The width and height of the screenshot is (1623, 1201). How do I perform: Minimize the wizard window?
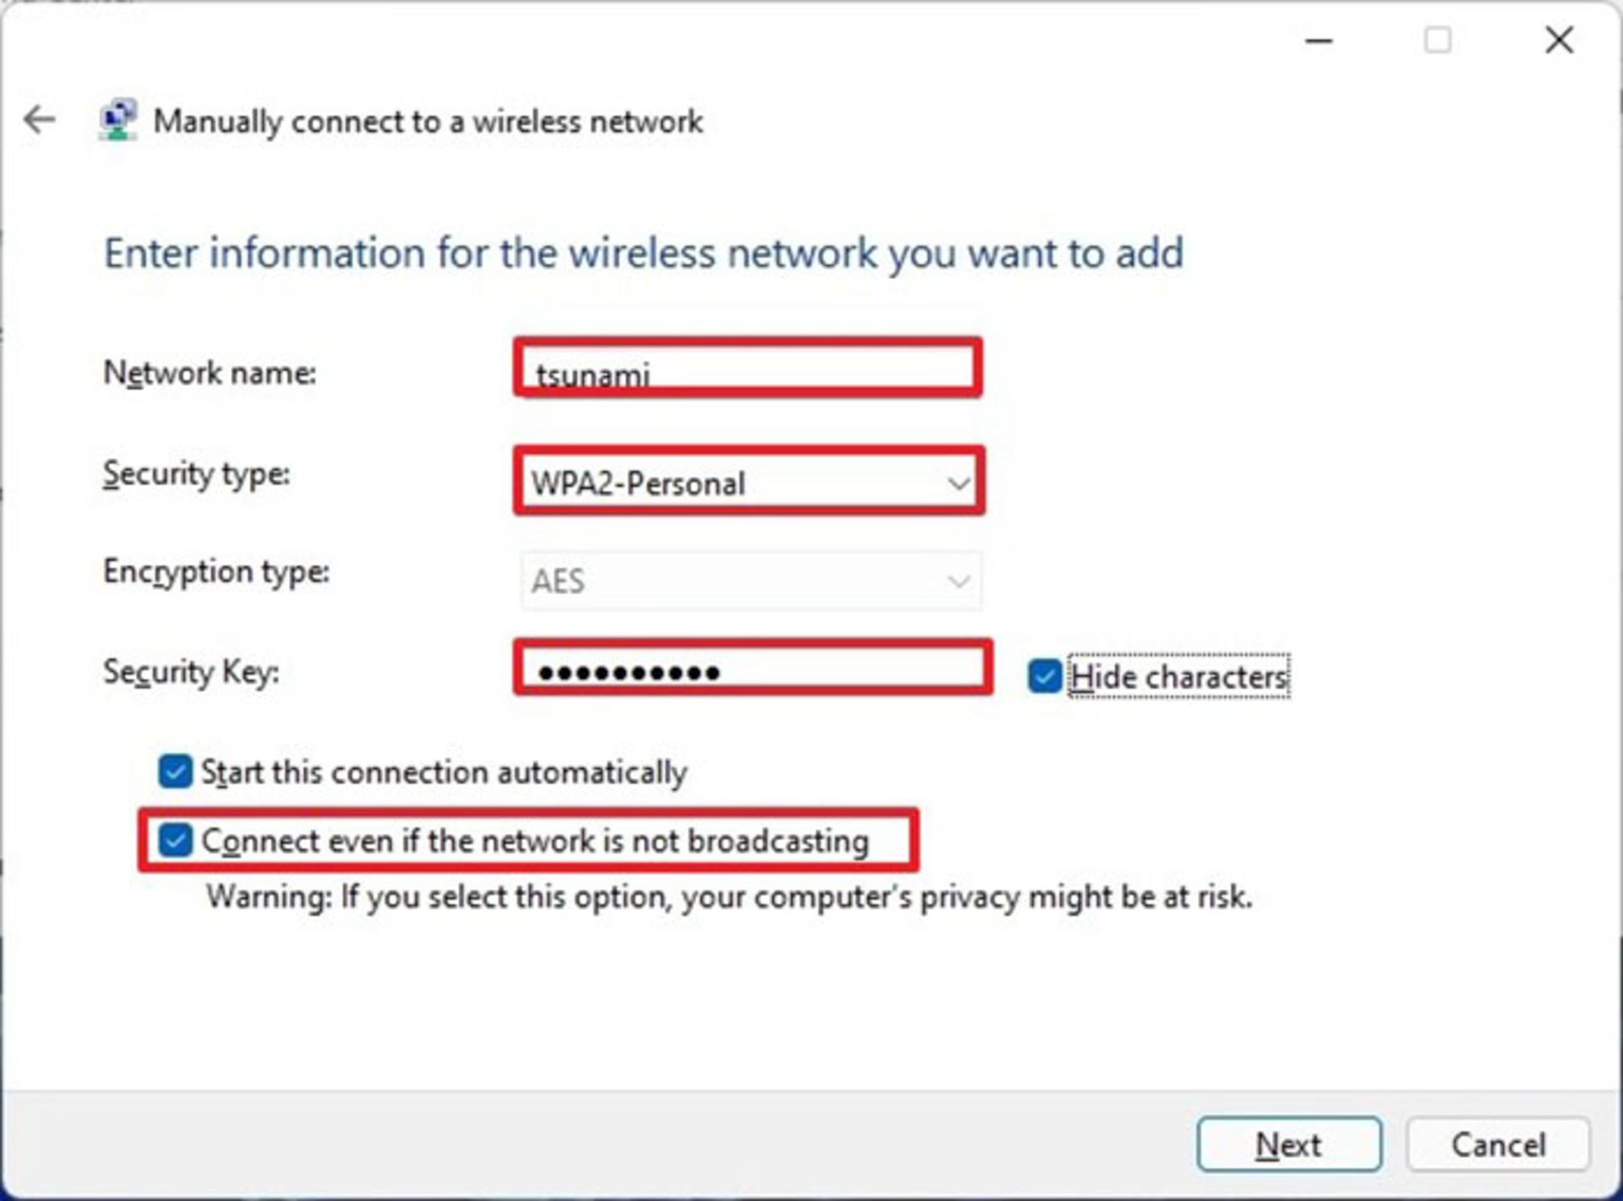[1318, 41]
